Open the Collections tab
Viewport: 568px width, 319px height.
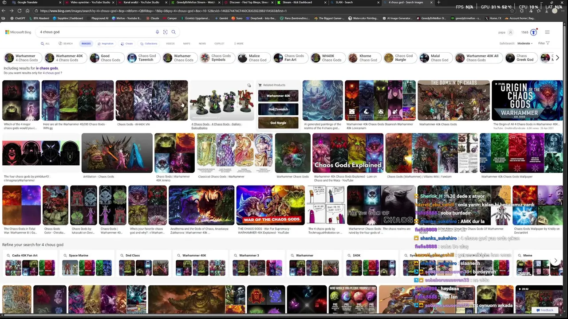point(149,43)
